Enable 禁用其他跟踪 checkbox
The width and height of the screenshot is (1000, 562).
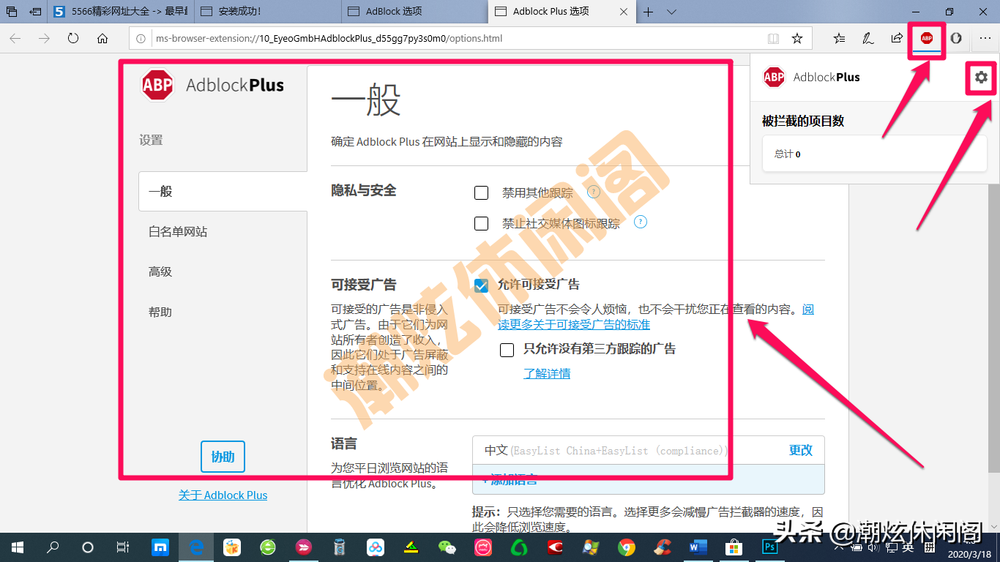pyautogui.click(x=481, y=193)
